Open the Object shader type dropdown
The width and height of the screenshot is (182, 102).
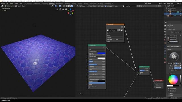pyautogui.click(x=84, y=6)
